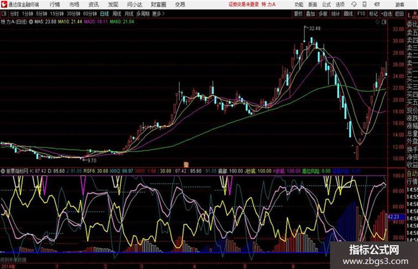Click the 叠加 overlay button
The image size is (418, 269).
pyautogui.click(x=311, y=14)
